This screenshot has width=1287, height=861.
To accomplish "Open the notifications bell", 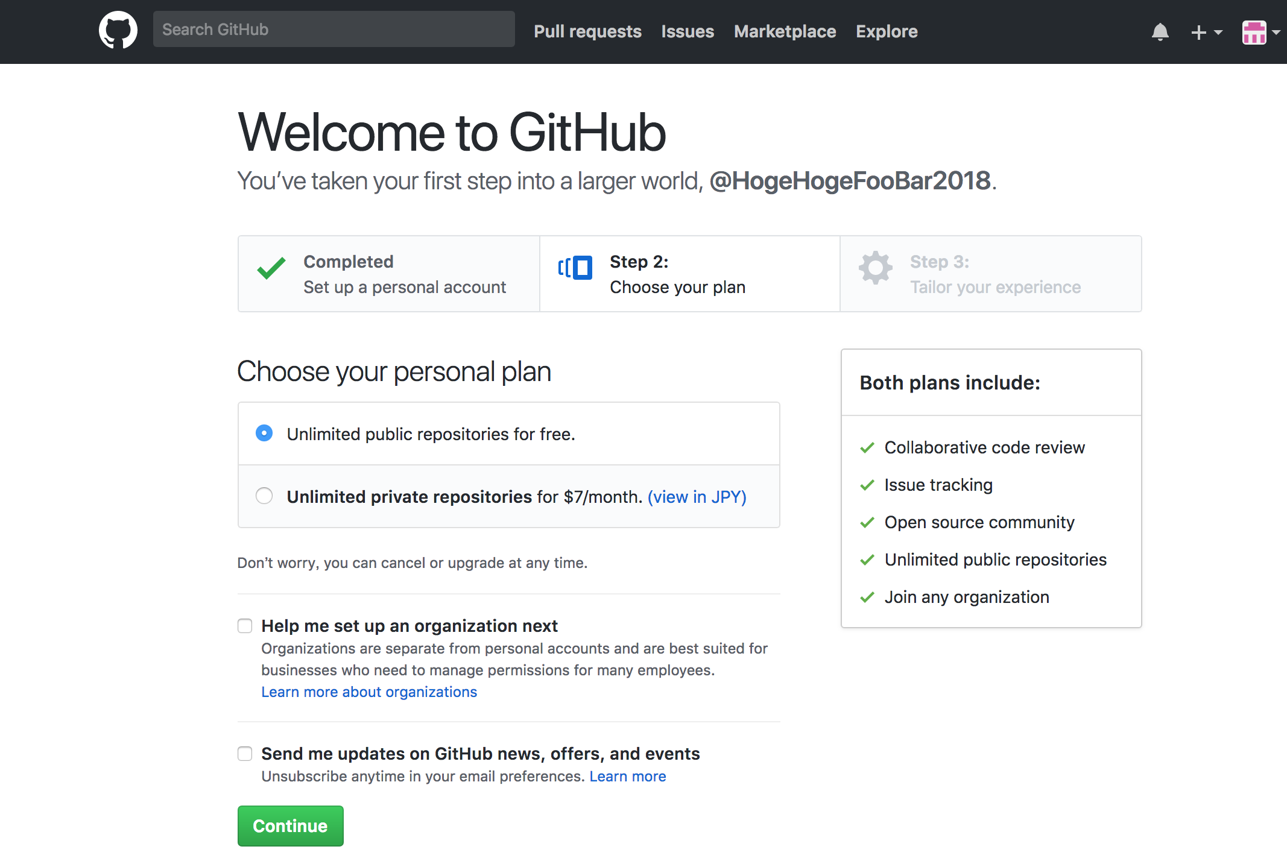I will (x=1160, y=32).
